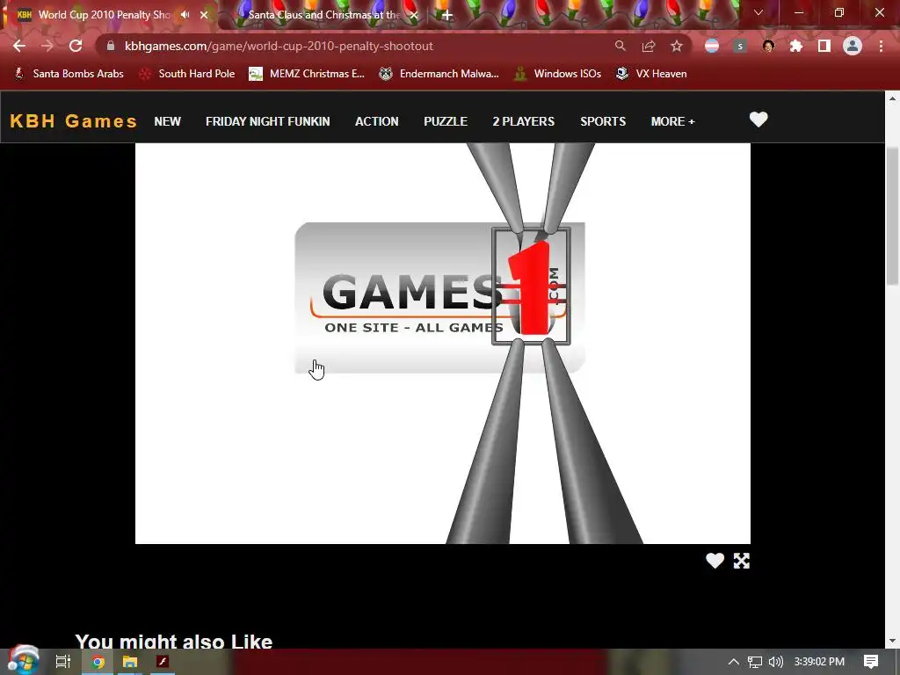Click the striped flag extension icon
Viewport: 900px width, 675px height.
click(x=712, y=46)
